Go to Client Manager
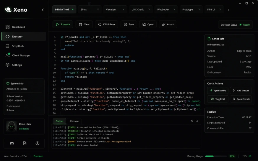The image size is (258, 161). [x=24, y=55]
